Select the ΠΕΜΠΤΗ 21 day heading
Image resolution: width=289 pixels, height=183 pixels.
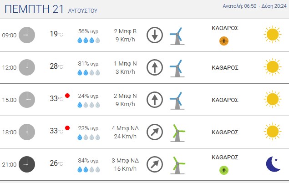point(34,9)
